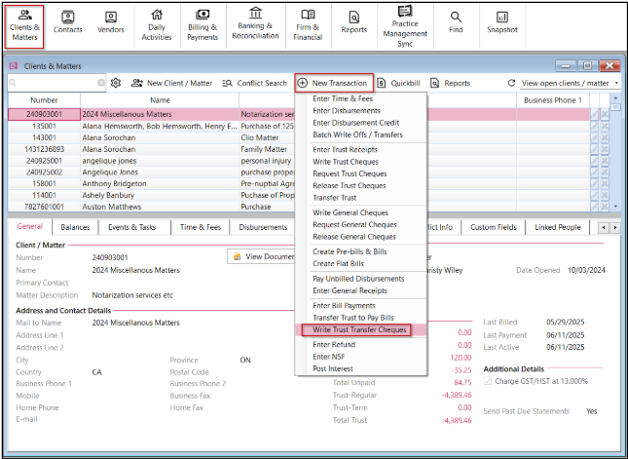Open the Contacts module icon
Viewport: 628px width, 459px height.
[68, 17]
